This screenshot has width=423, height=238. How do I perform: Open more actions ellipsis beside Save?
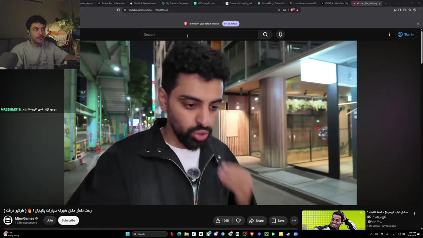point(294,221)
